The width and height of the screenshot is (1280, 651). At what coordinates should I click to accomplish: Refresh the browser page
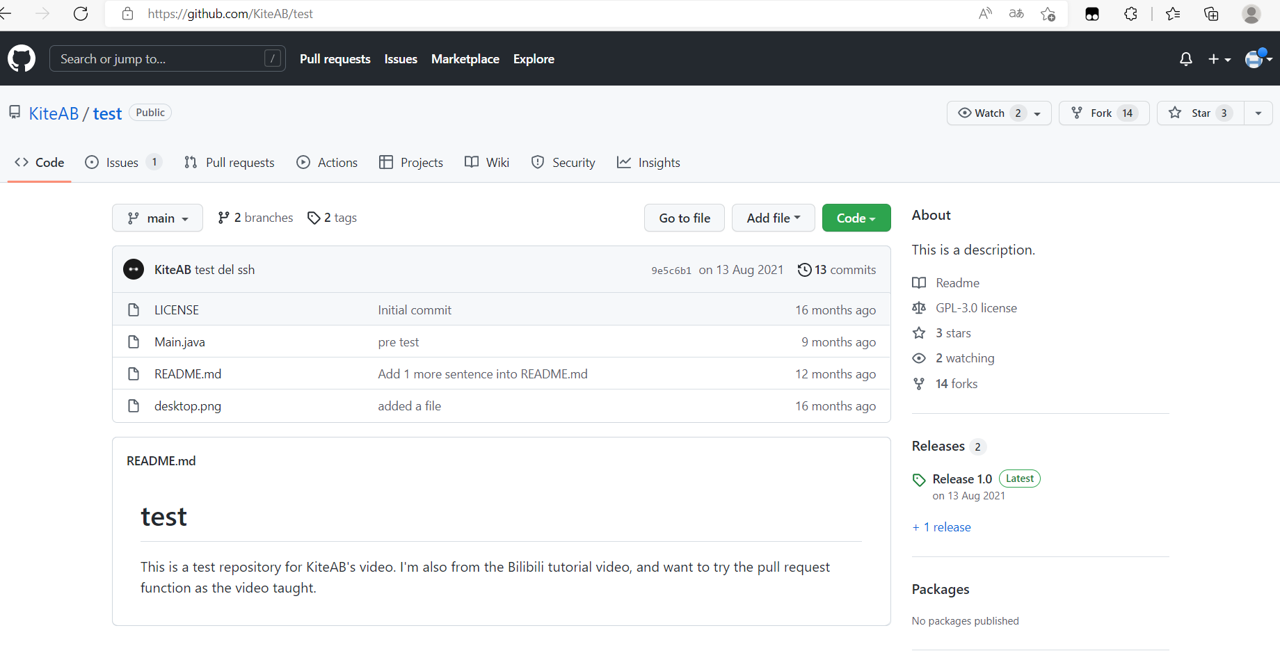81,14
